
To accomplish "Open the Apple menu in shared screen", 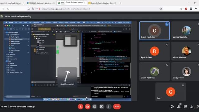I will coord(6,22).
